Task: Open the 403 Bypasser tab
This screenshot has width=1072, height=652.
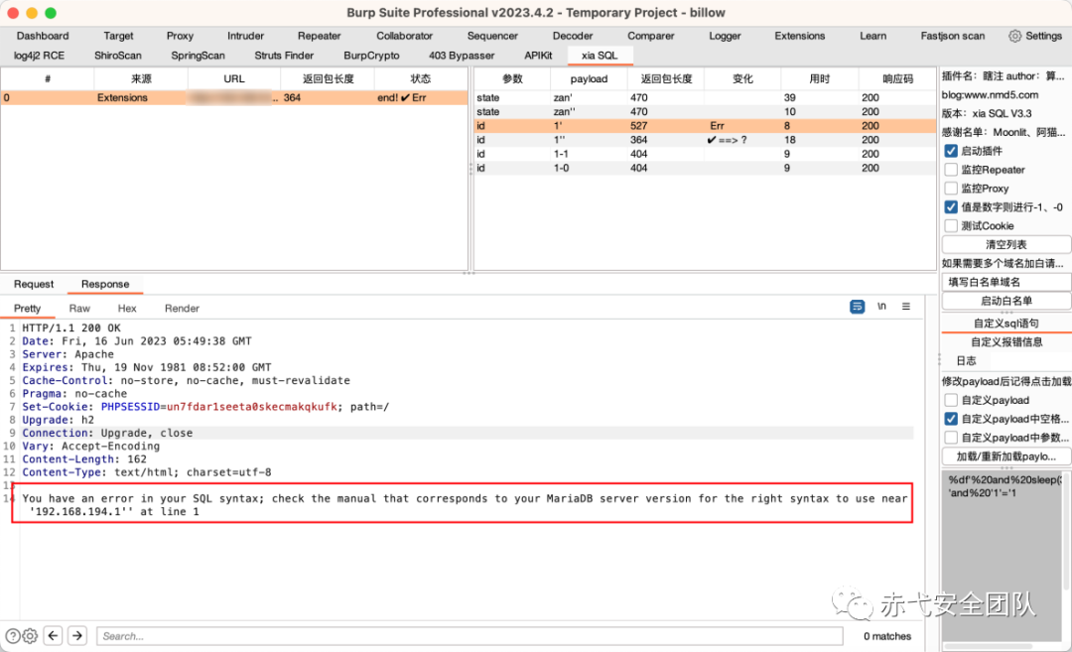Action: click(462, 56)
